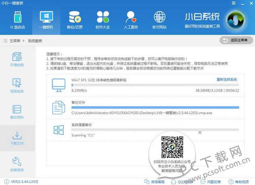The image size is (255, 185).
Task: Click the 温馨提示 heading
Action: coord(54,54)
